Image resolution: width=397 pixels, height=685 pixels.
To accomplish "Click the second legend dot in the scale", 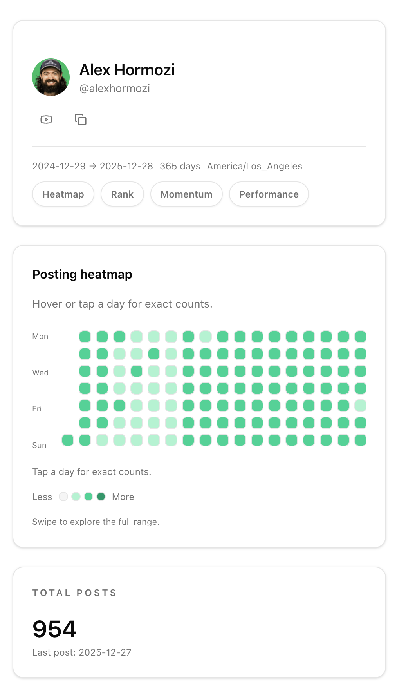I will (76, 497).
